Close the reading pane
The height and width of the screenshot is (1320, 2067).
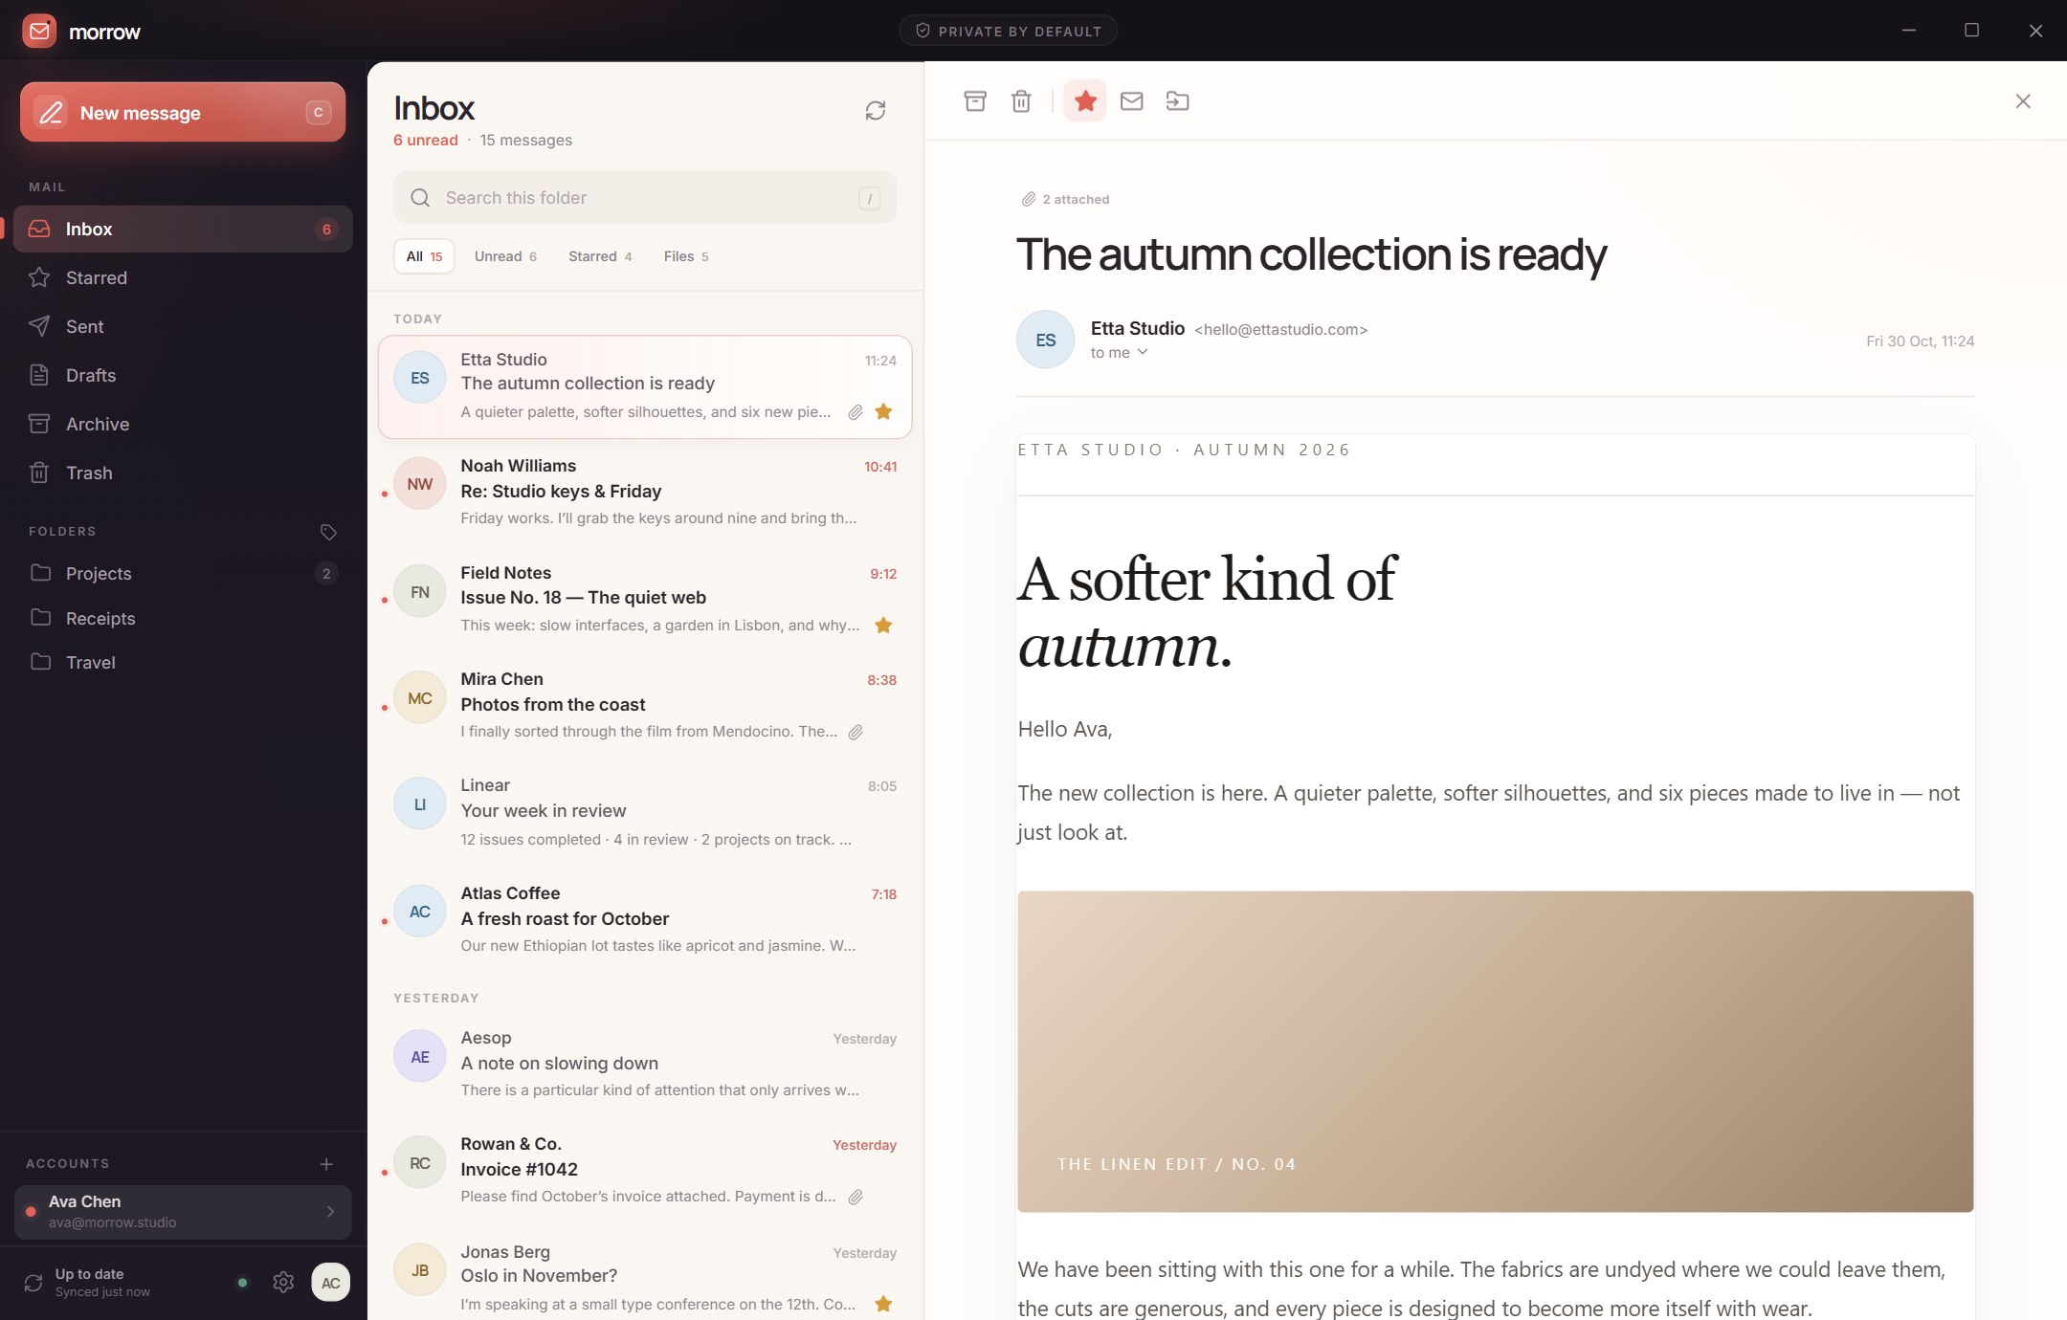tap(2022, 101)
